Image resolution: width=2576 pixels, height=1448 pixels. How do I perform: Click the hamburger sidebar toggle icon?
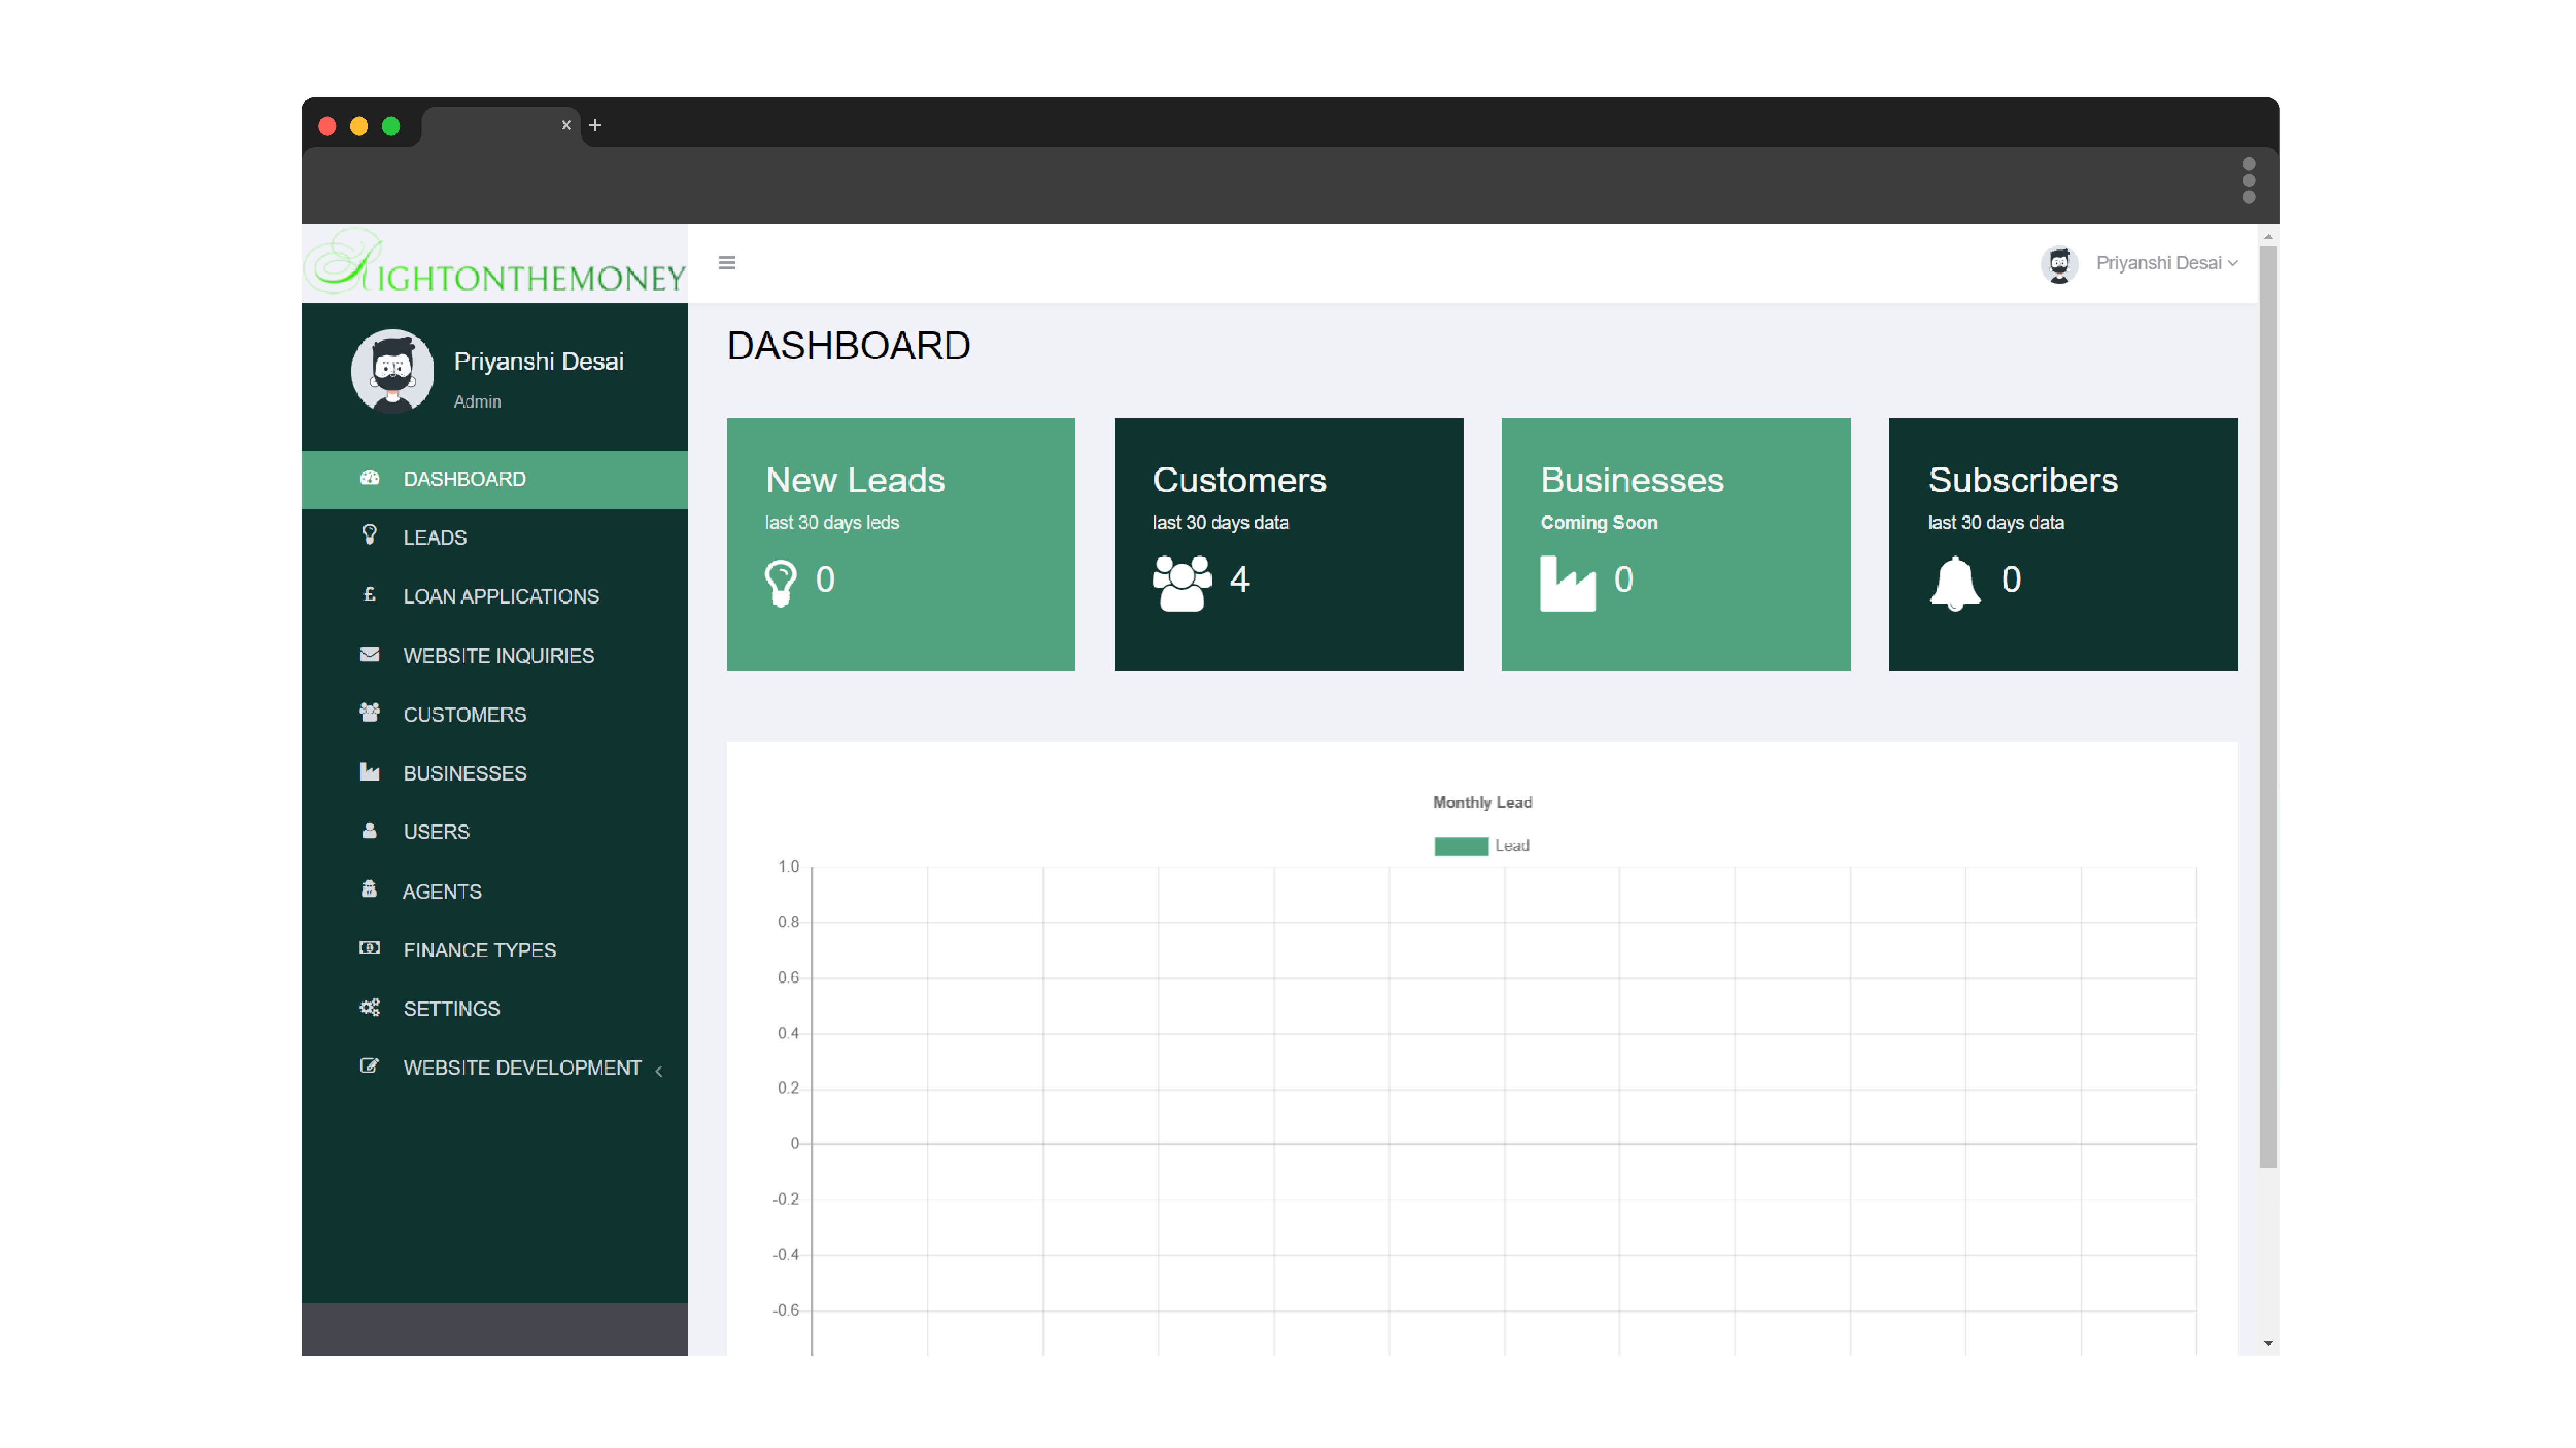pyautogui.click(x=727, y=263)
